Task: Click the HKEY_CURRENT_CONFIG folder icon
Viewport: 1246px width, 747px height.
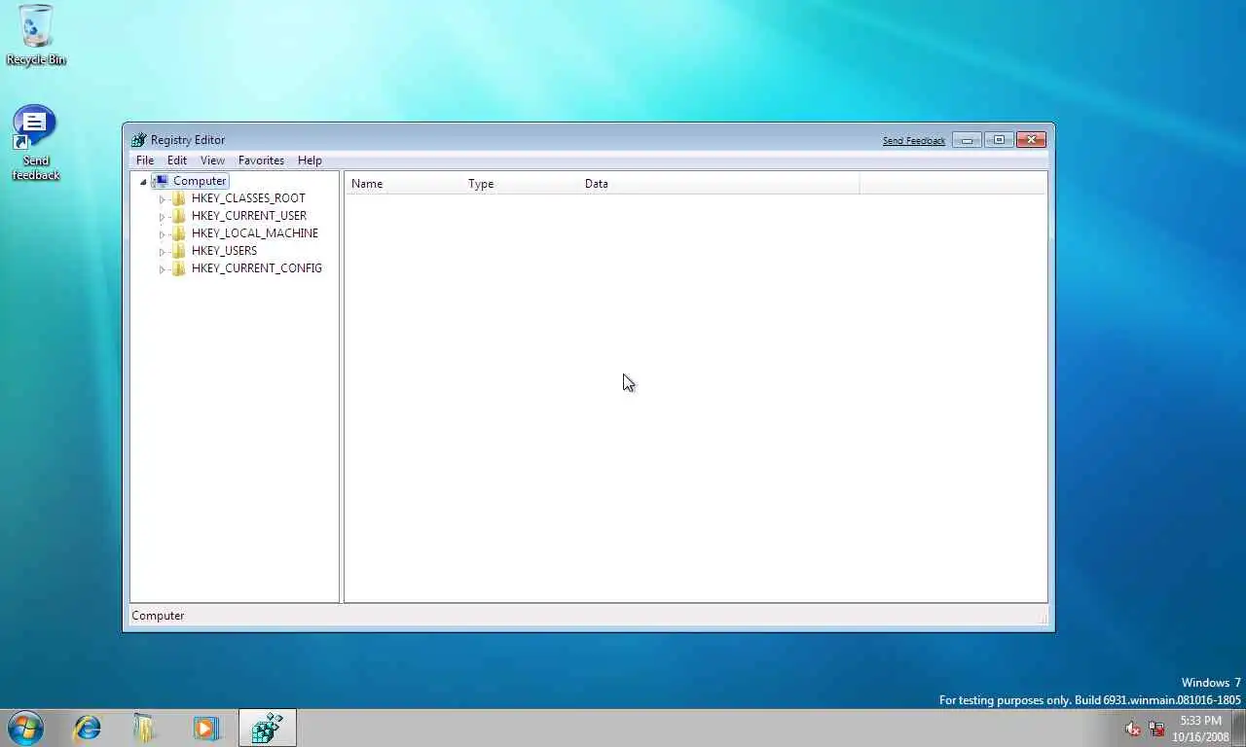Action: (x=178, y=268)
